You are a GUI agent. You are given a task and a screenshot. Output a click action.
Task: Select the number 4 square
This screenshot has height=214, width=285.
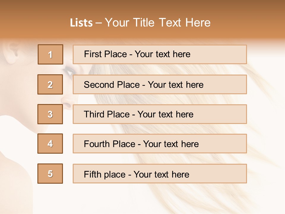pos(50,144)
